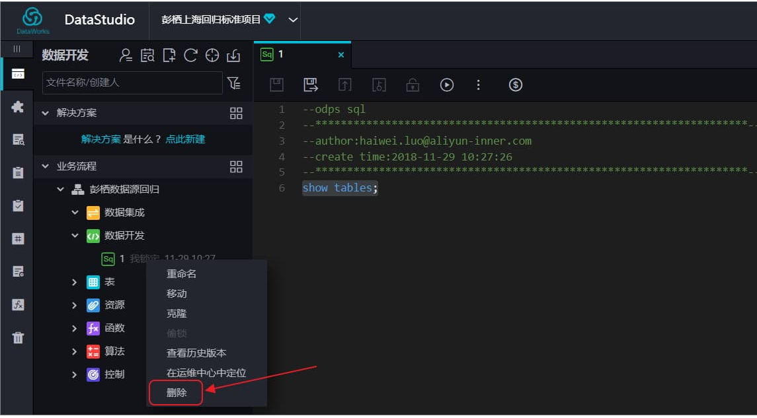Open the table grid sidebar icon

pyautogui.click(x=18, y=238)
